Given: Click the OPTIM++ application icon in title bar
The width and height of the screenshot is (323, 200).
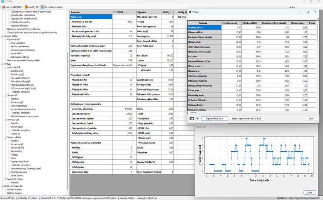Looking at the screenshot, I should click(x=2, y=2).
